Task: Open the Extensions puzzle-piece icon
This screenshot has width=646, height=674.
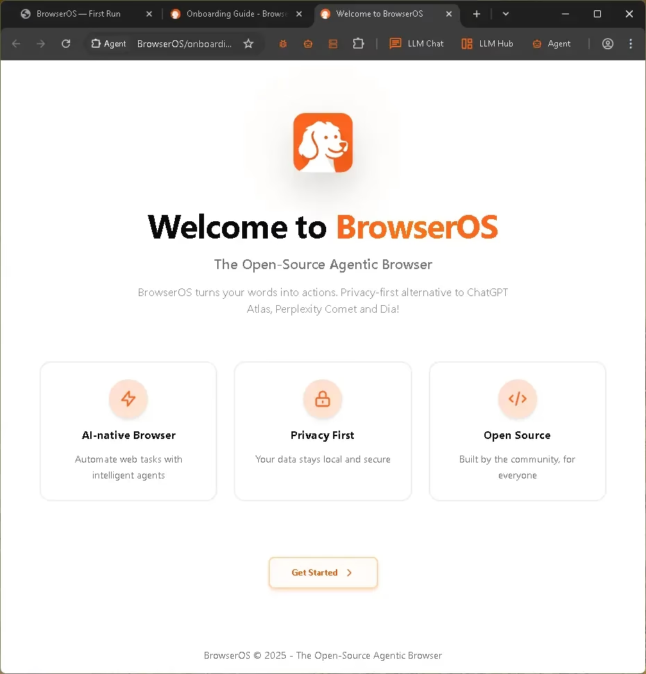Action: coord(358,44)
